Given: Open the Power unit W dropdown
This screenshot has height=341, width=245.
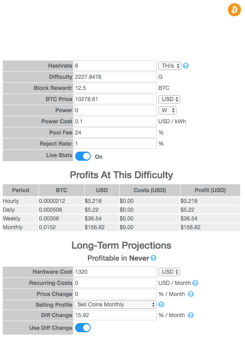Looking at the screenshot, I should point(167,110).
